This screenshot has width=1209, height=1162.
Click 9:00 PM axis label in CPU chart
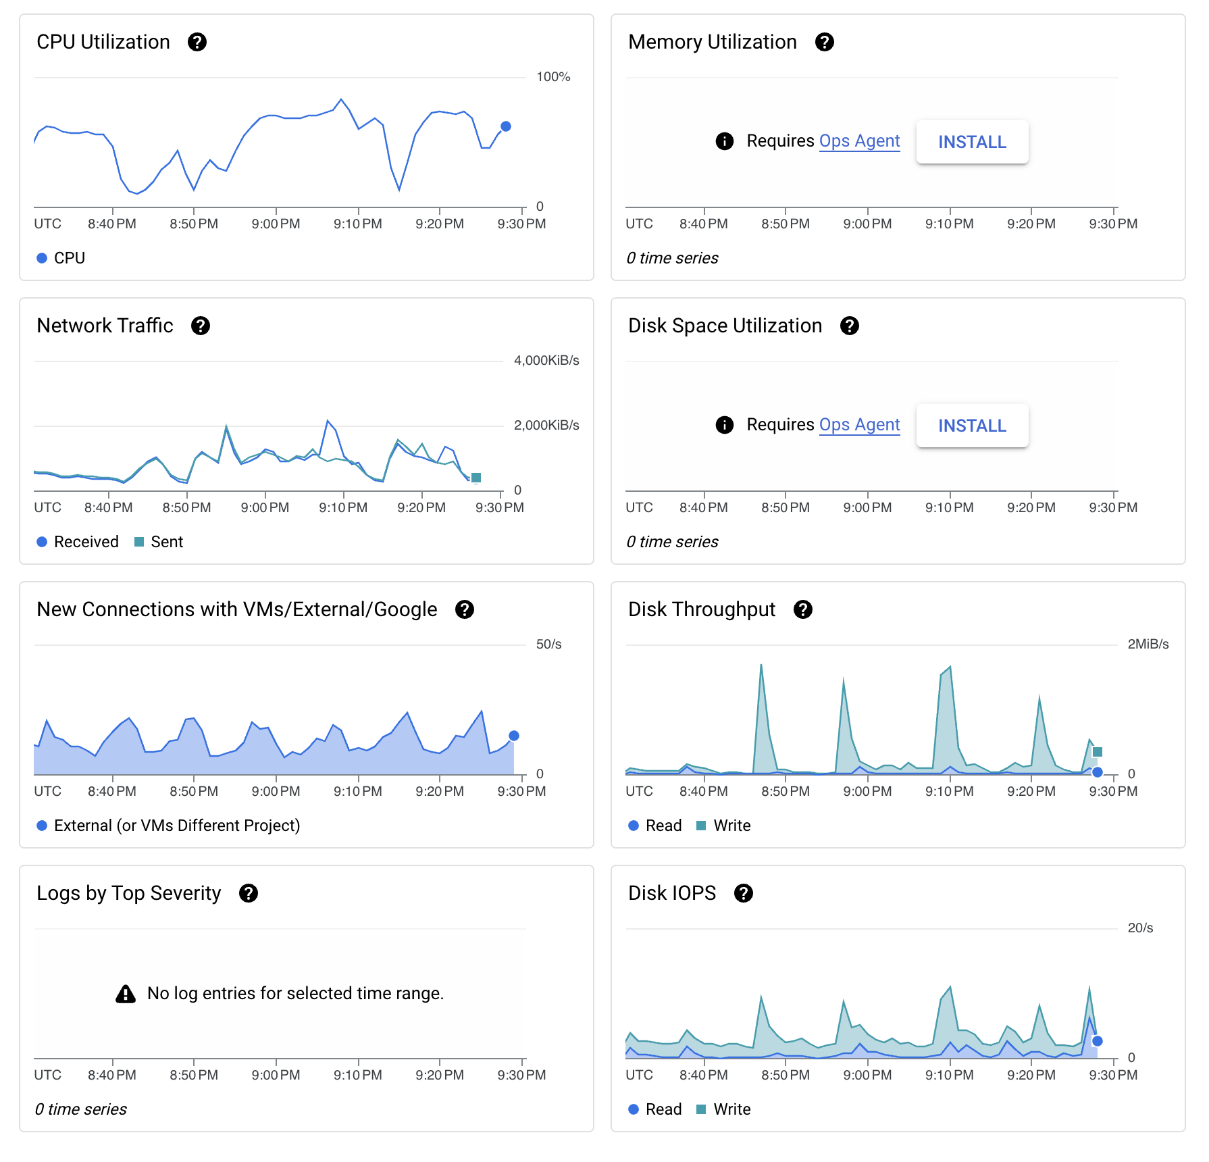(x=276, y=224)
